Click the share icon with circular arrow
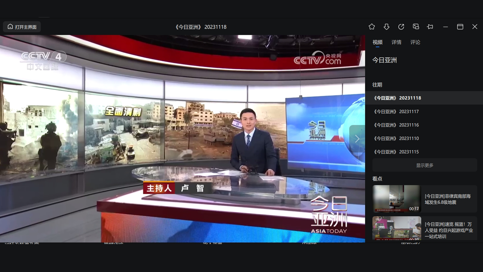The image size is (483, 272). 401,27
